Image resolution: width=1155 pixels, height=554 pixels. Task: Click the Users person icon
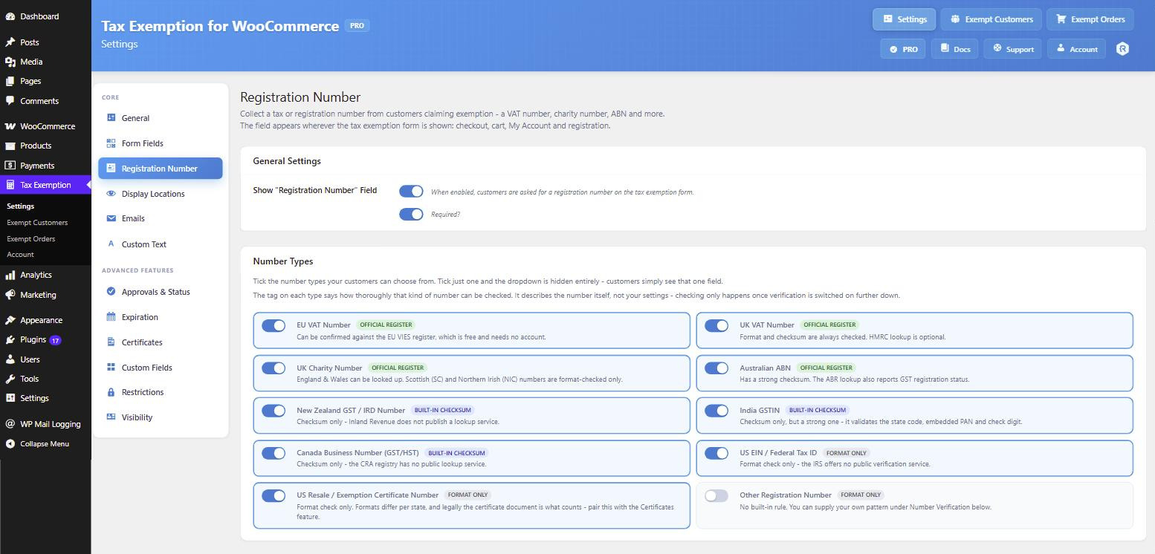pos(10,359)
